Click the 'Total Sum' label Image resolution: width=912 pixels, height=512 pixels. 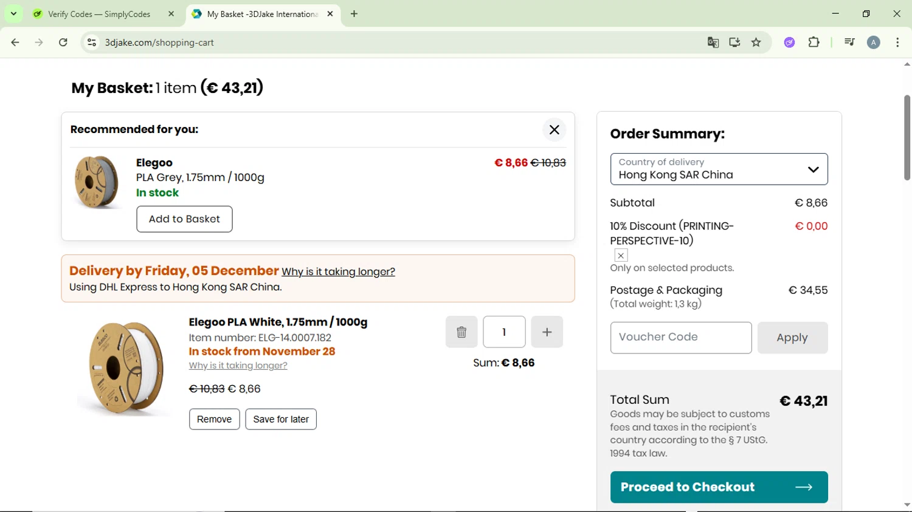click(x=640, y=400)
